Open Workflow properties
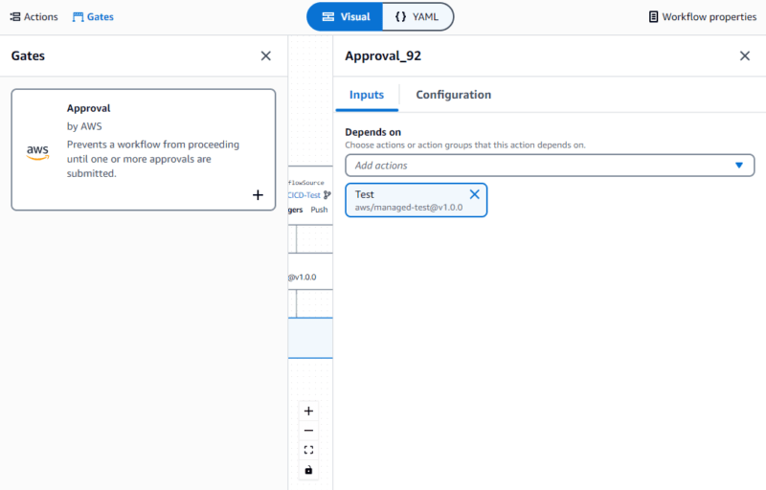The width and height of the screenshot is (766, 490). (703, 17)
